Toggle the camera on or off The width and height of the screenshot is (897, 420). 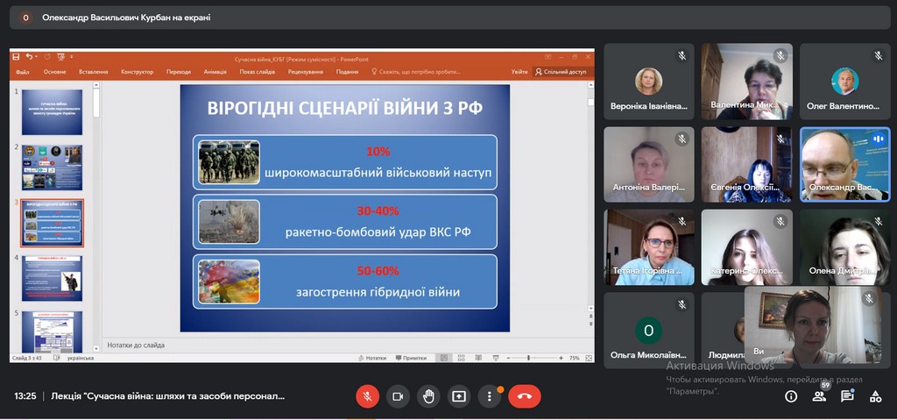[398, 396]
